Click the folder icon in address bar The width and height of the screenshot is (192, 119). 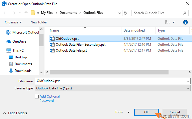pyautogui.click(x=33, y=13)
